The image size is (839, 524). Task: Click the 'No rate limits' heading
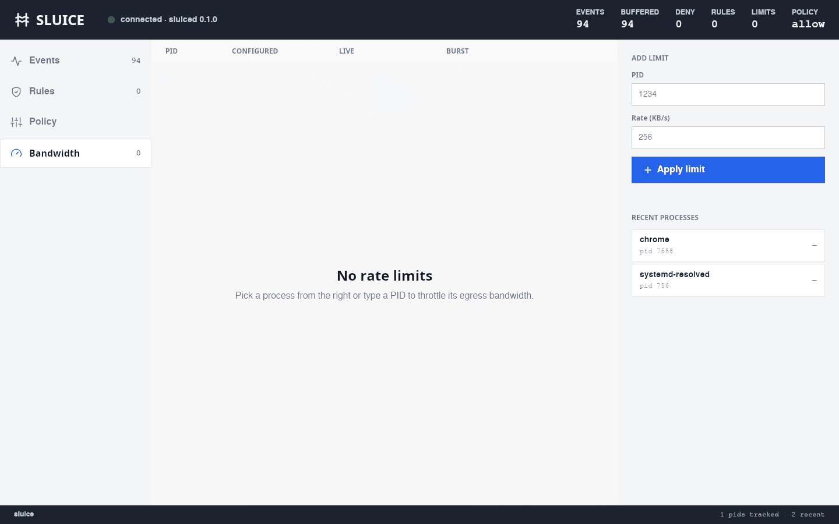point(385,276)
